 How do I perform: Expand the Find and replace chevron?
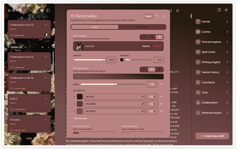coord(227,42)
